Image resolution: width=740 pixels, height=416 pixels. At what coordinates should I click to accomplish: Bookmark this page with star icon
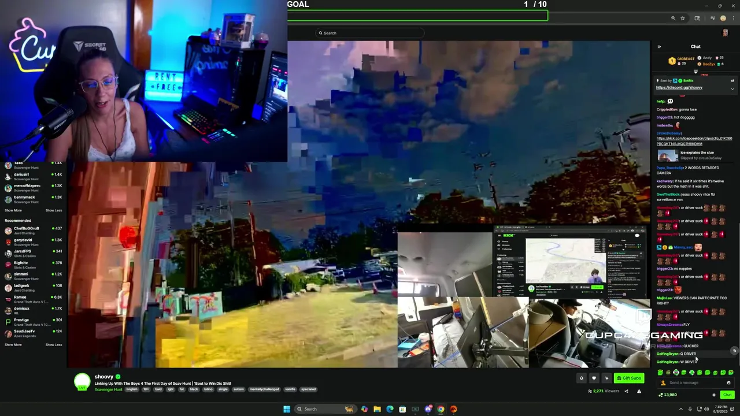tap(682, 18)
